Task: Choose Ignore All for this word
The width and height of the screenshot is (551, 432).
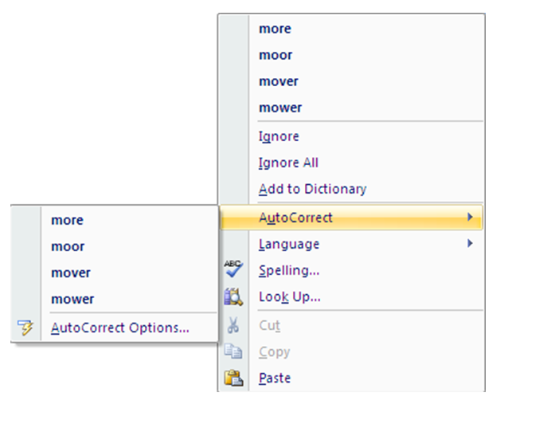Action: [288, 163]
